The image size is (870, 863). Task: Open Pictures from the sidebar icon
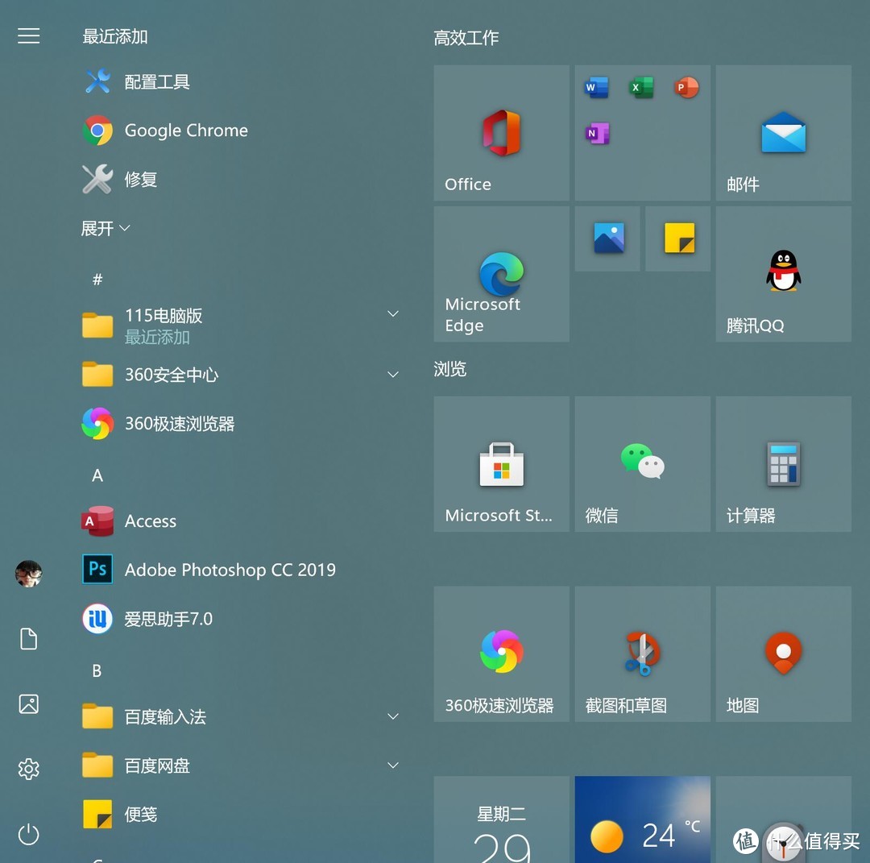tap(28, 703)
